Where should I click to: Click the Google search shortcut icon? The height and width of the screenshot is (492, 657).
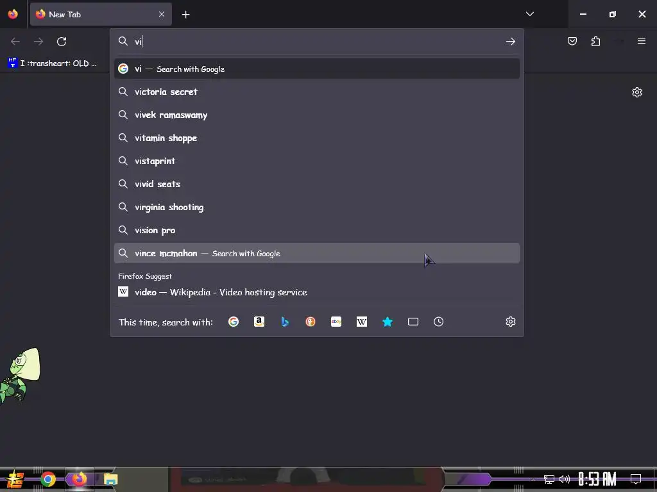pyautogui.click(x=234, y=322)
